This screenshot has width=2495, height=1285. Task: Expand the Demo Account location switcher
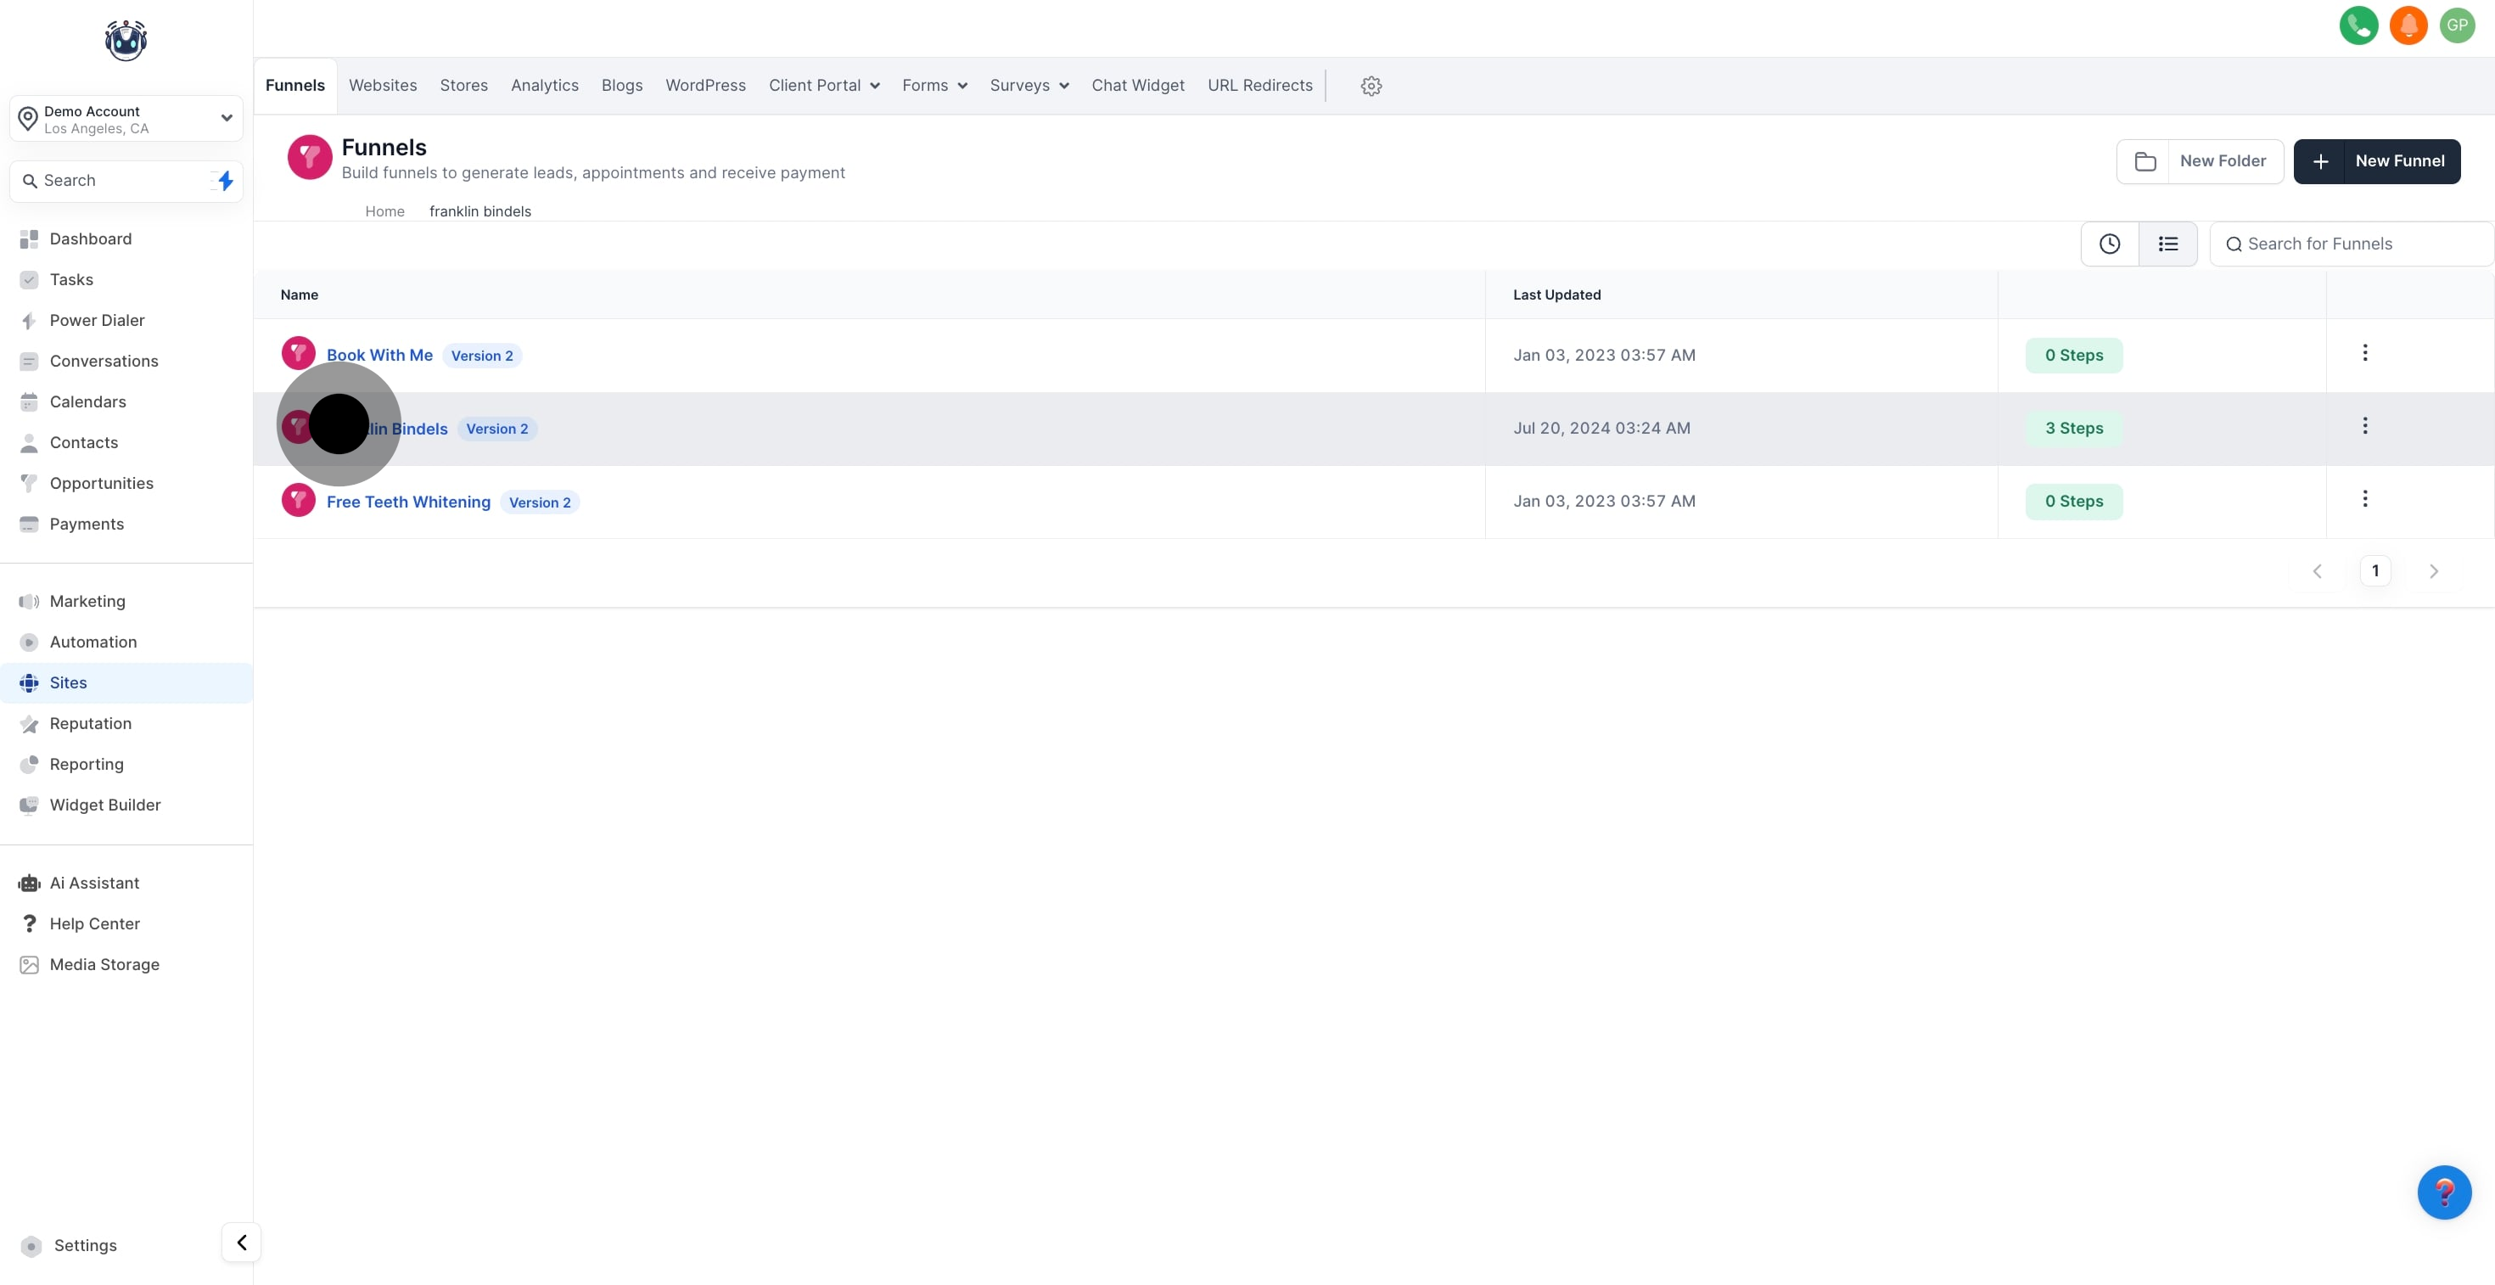(126, 119)
